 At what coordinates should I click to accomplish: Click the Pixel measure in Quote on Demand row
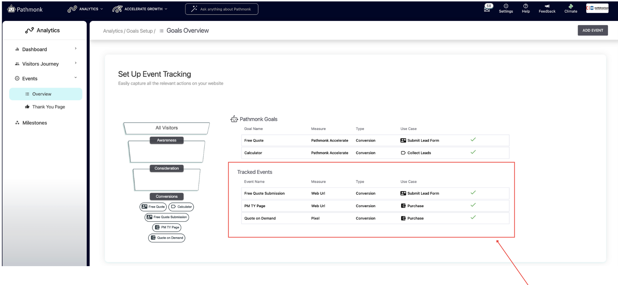(x=315, y=218)
